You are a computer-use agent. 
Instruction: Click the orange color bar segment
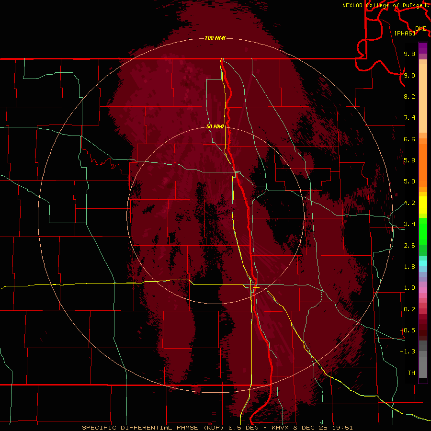[x=423, y=165]
